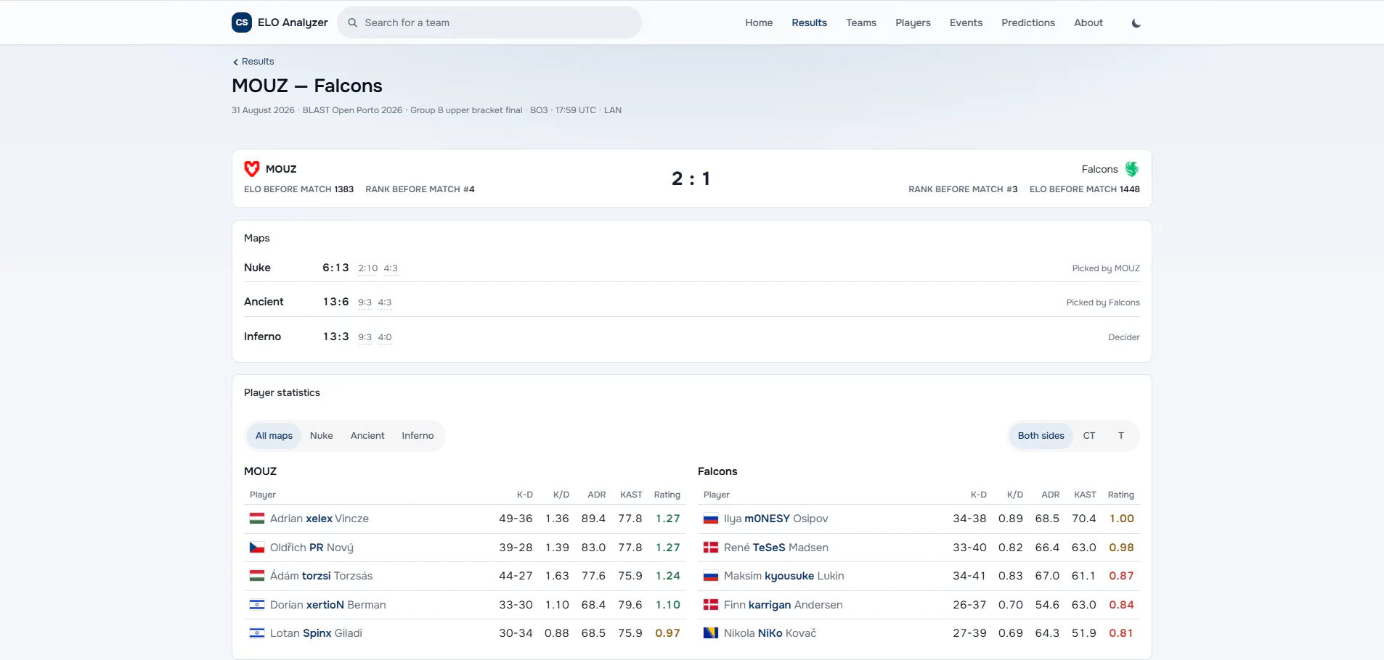
Task: Click m0NESY rating value 1.00
Action: pyautogui.click(x=1122, y=519)
